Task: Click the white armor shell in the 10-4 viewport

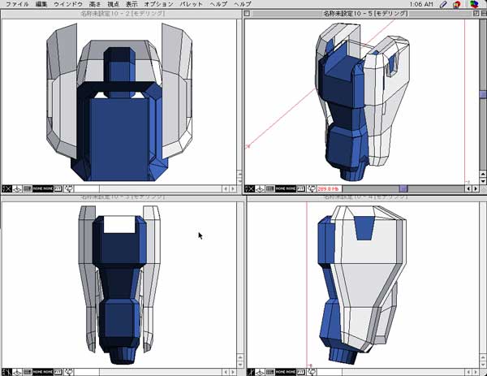Action: coord(367,279)
